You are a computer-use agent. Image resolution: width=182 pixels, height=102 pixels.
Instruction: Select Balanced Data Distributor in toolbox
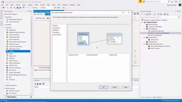point(17,32)
